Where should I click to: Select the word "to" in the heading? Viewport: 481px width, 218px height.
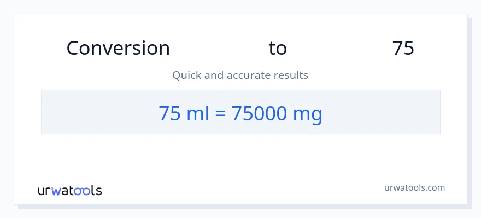click(x=278, y=49)
